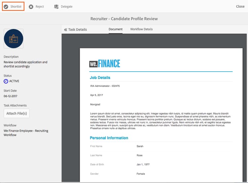Click the 'Recruiter - Candidate Profile Review' title
The width and height of the screenshot is (248, 183).
[124, 18]
